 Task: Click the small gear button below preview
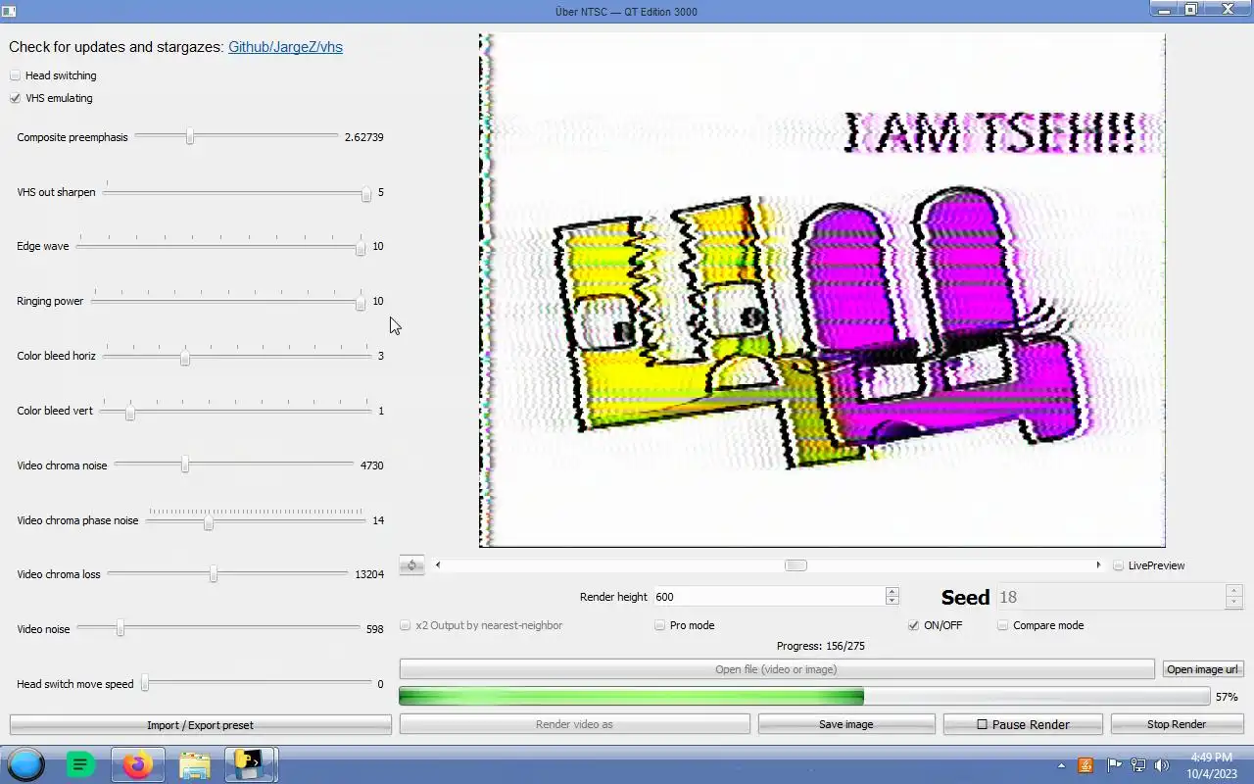pyautogui.click(x=411, y=565)
